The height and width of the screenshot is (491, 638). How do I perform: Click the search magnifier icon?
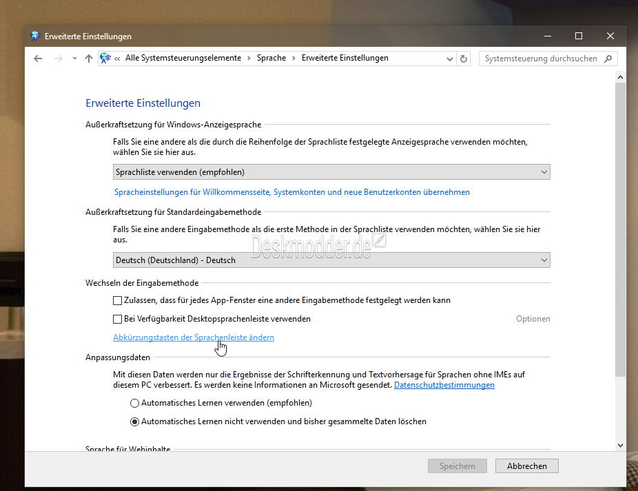pyautogui.click(x=608, y=59)
